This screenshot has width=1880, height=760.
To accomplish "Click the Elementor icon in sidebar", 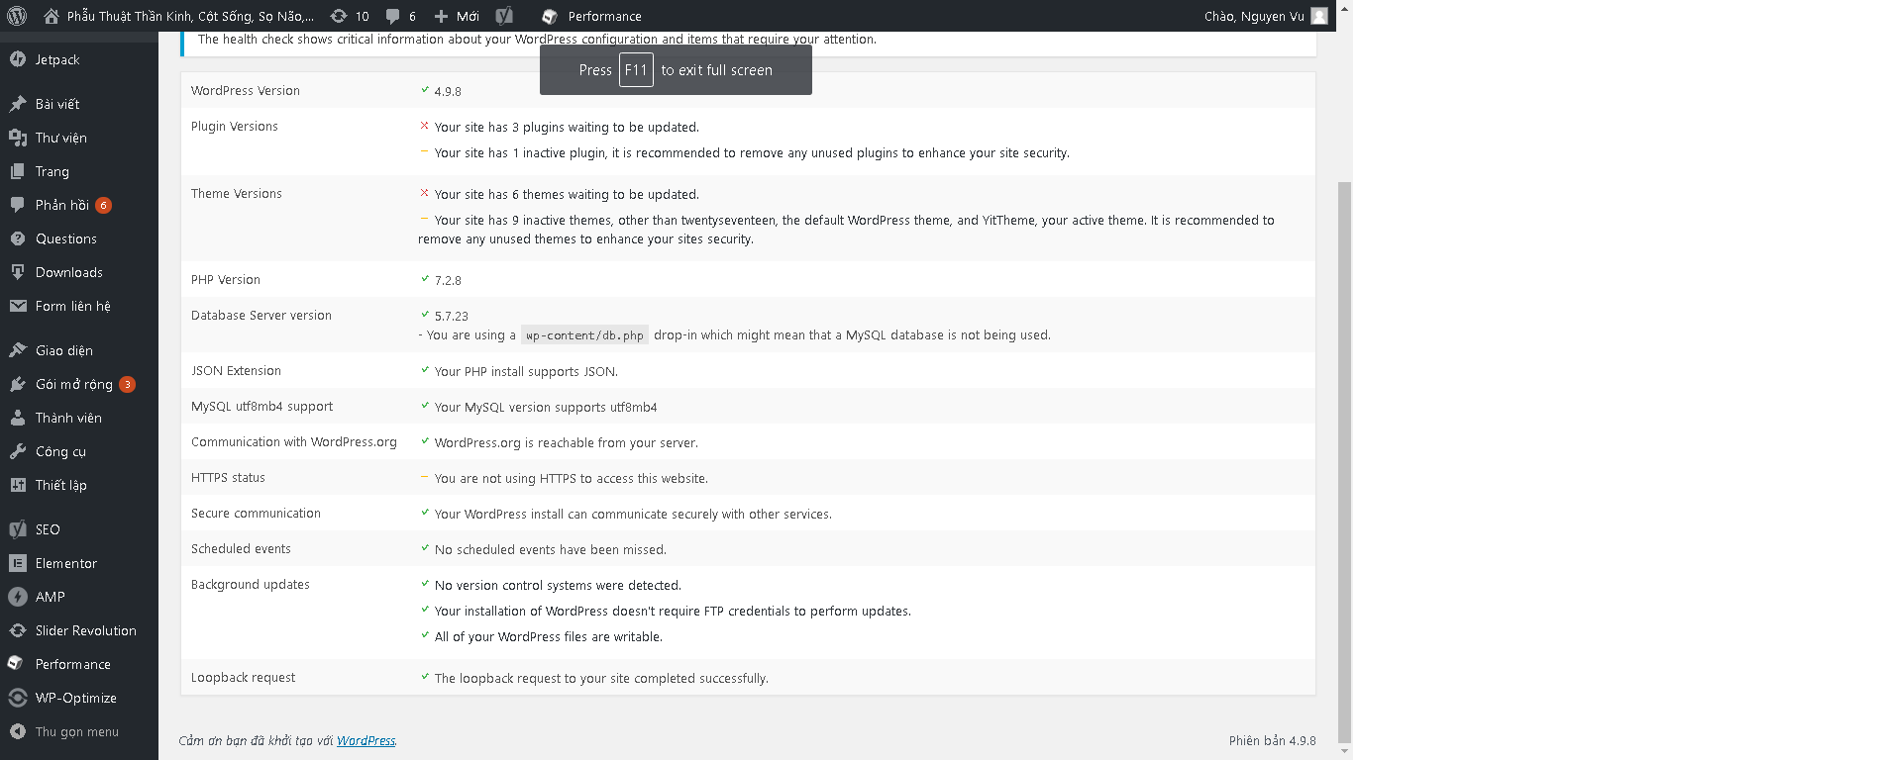I will (18, 563).
